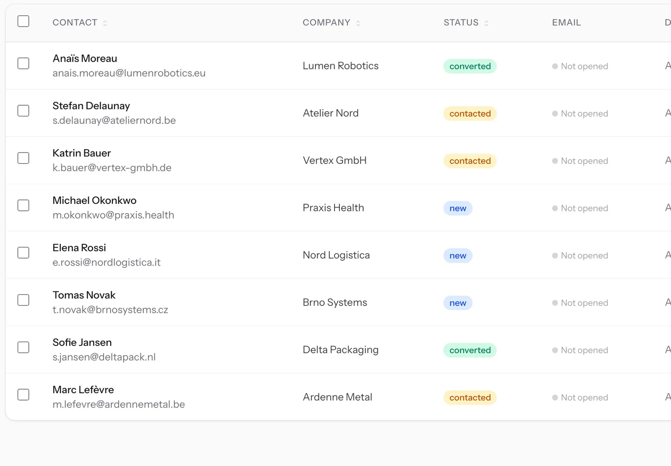Click the Vertex GmbH company cell
Screen dimensions: 671x466
[x=335, y=160]
